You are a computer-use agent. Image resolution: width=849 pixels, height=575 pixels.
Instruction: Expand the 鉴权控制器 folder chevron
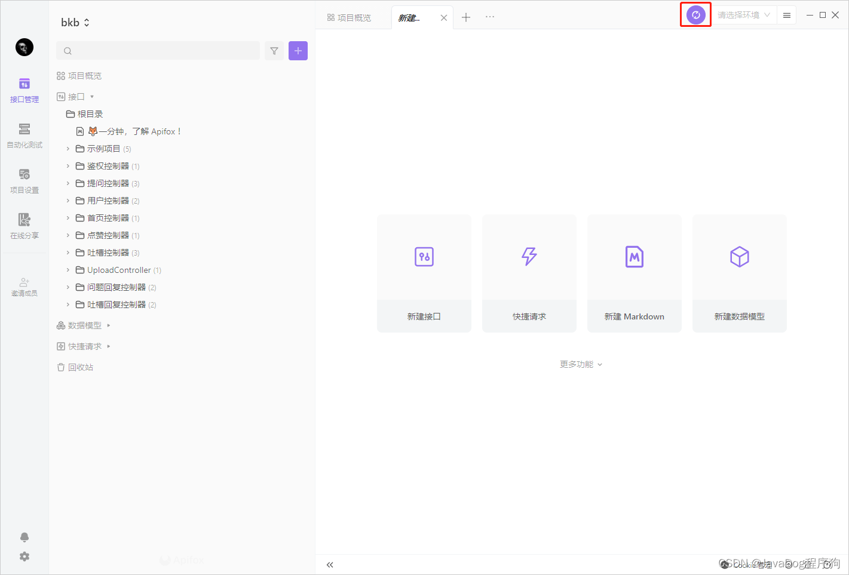[x=68, y=166]
